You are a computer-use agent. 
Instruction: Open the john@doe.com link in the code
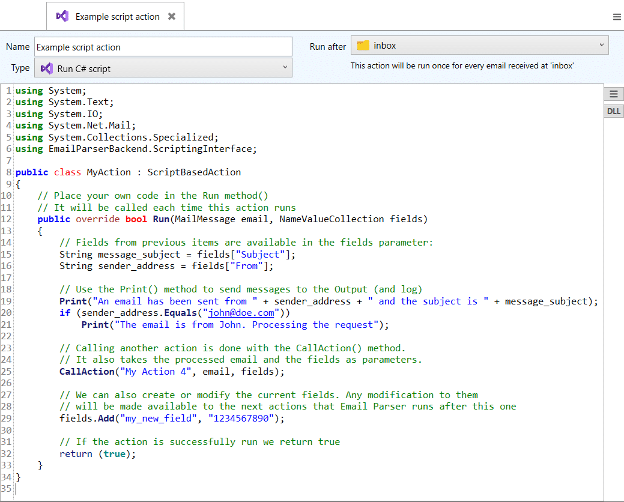coord(241,313)
